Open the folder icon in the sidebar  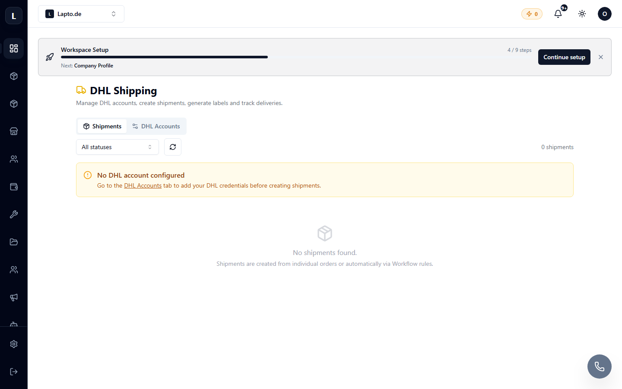(x=14, y=242)
